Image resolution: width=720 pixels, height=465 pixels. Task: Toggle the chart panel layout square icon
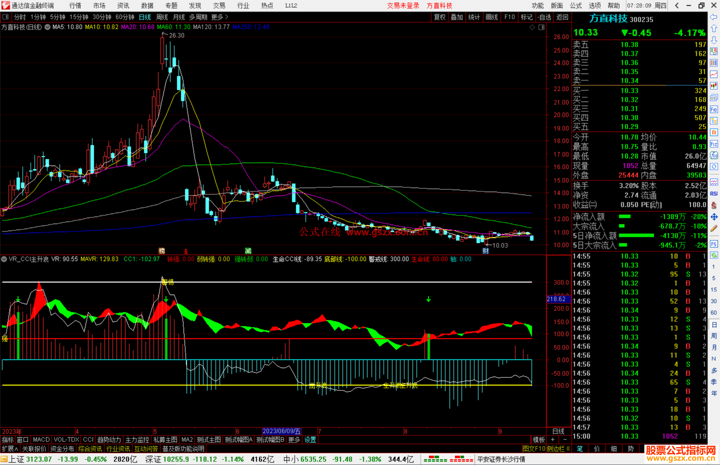(5, 17)
